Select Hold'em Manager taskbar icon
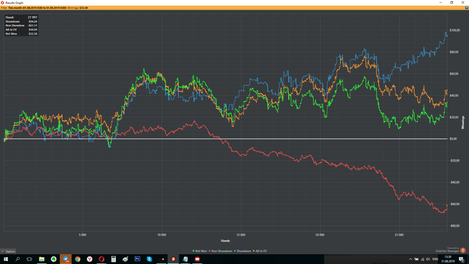This screenshot has width=469, height=264. click(173, 259)
